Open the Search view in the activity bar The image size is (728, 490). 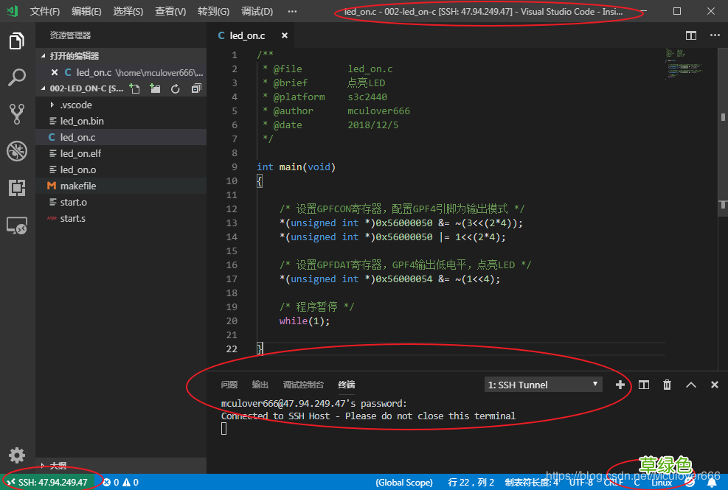[16, 76]
